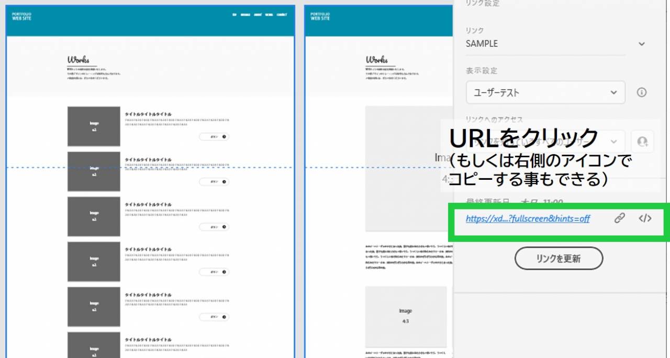Click the info icon beside ユーザーテスト

point(641,93)
